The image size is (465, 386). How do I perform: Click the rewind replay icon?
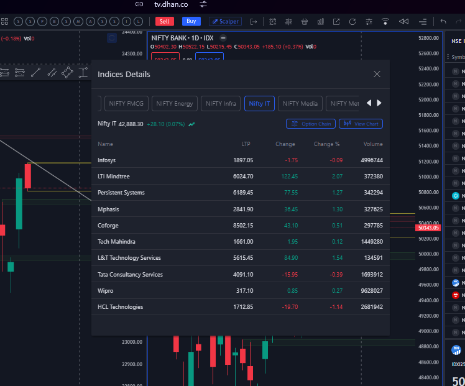403,22
